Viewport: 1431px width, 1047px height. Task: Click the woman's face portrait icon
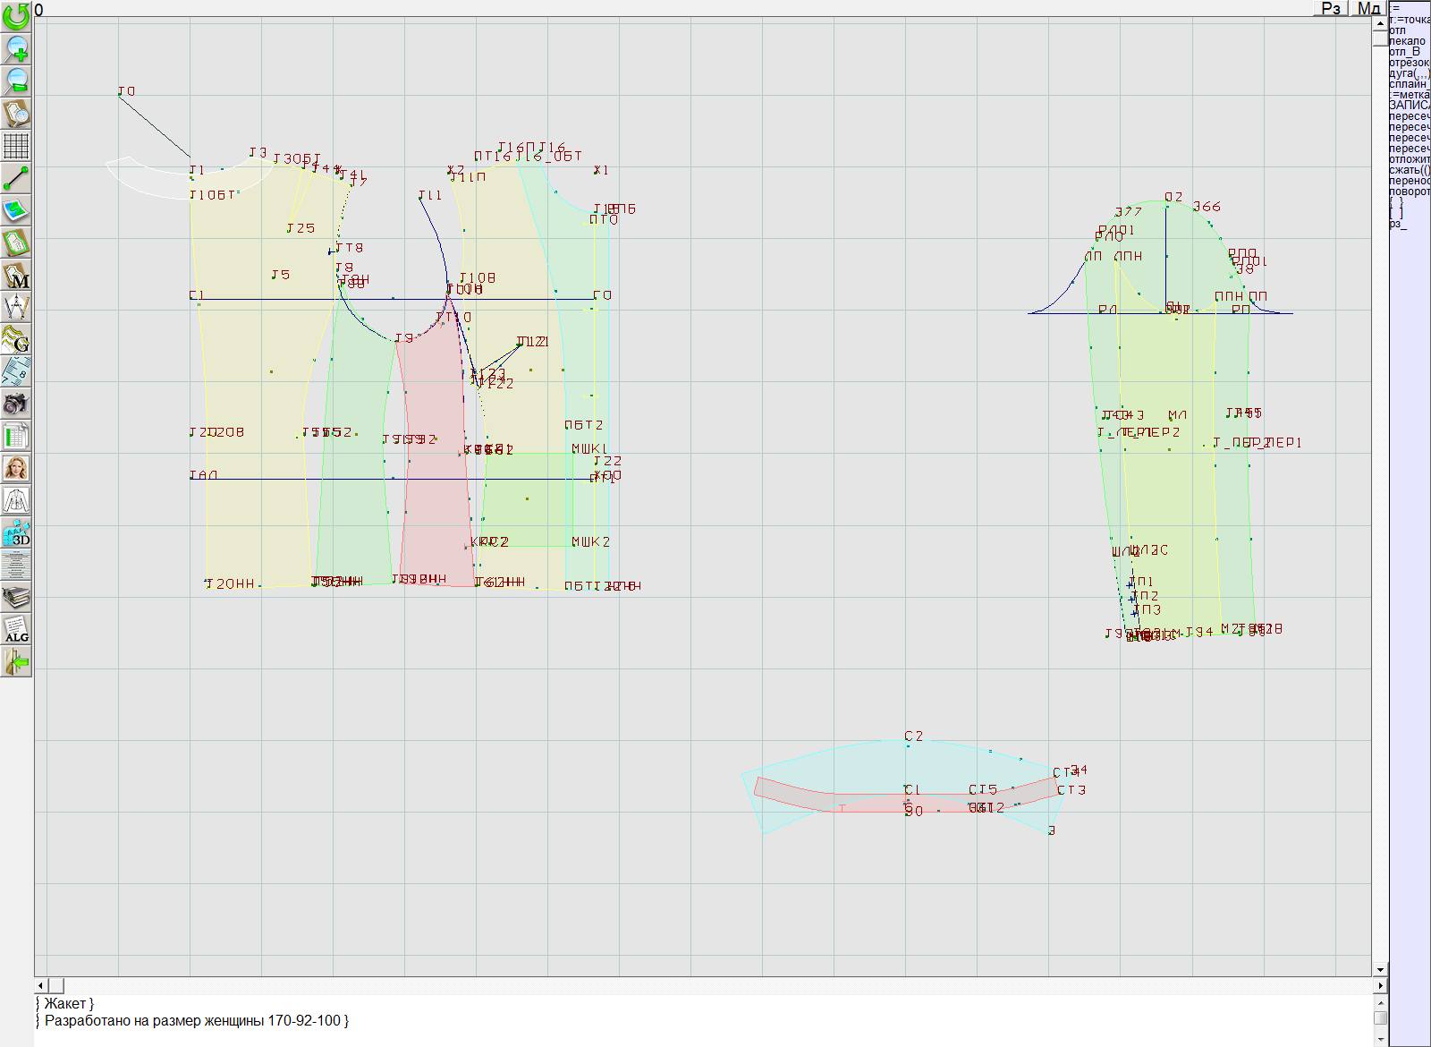[x=16, y=468]
